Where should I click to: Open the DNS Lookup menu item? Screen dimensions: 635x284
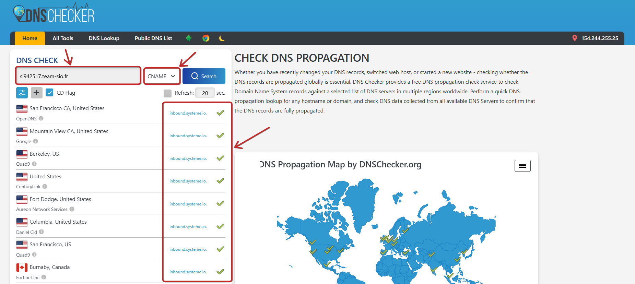pyautogui.click(x=104, y=38)
